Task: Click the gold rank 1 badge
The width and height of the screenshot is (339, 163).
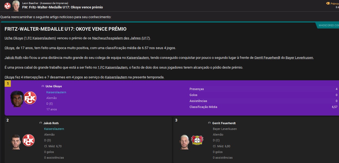Action: click(x=8, y=84)
